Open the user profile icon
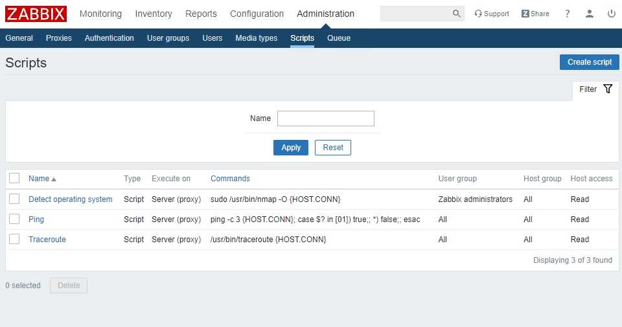 coord(590,14)
